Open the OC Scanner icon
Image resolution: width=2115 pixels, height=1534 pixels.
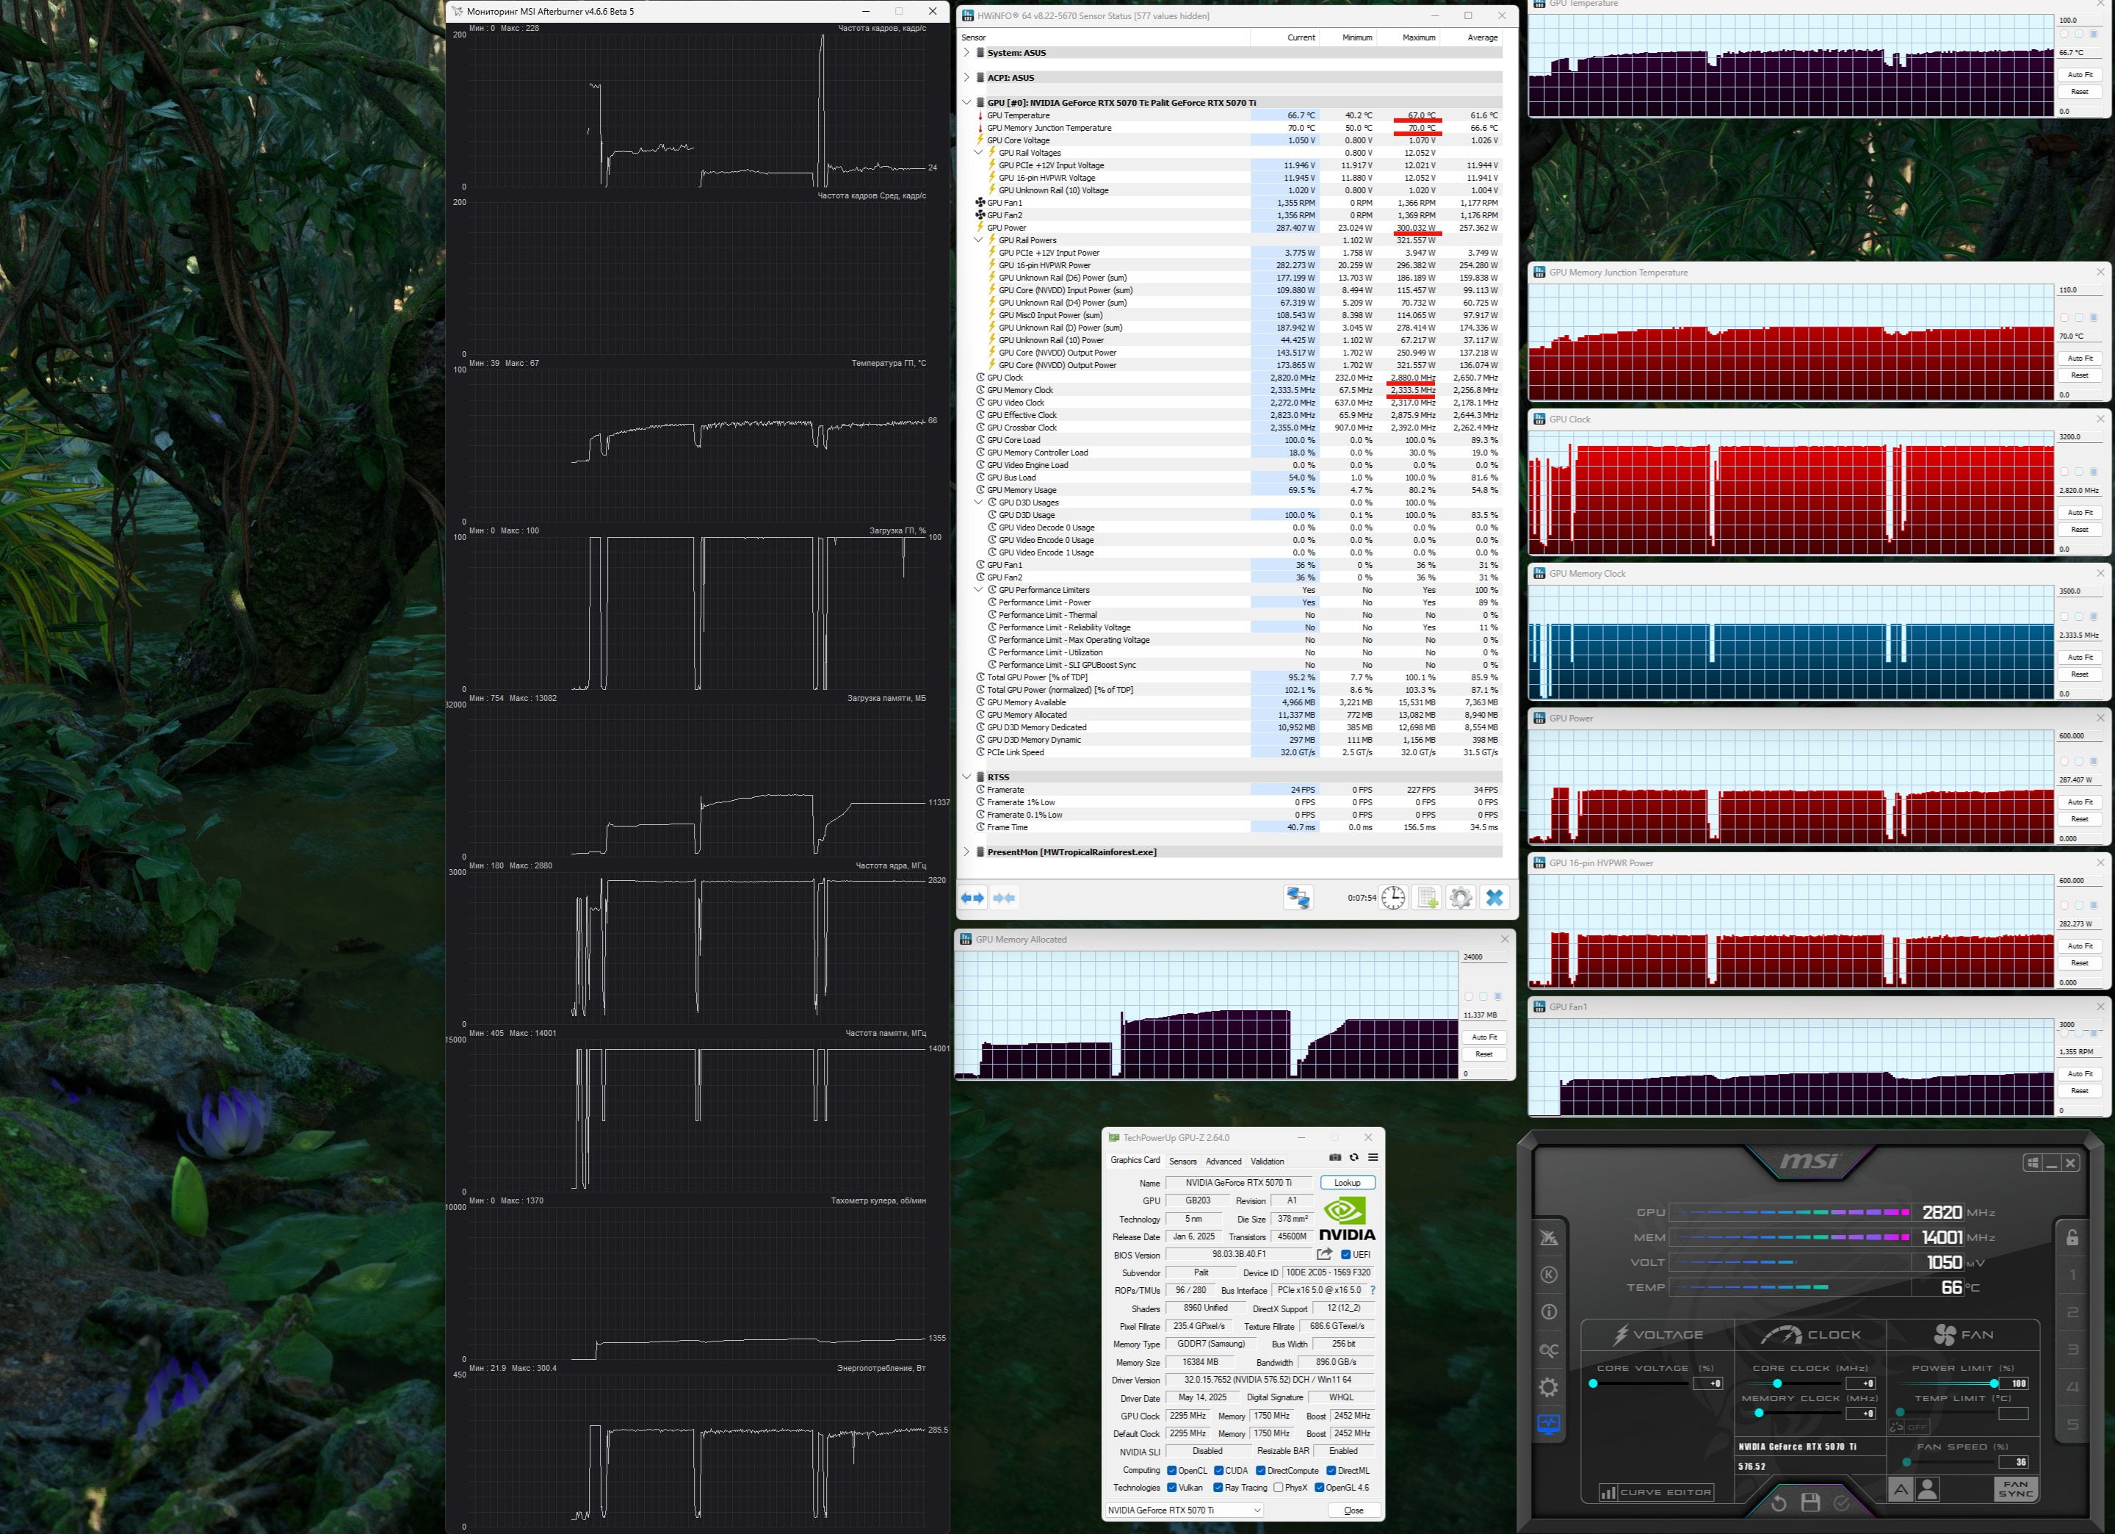pyautogui.click(x=1548, y=1350)
